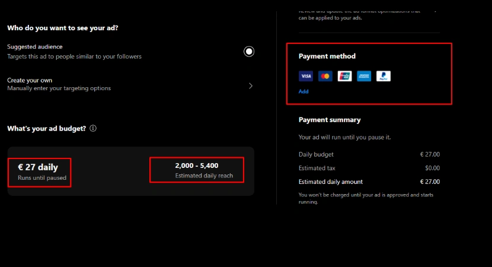Expand the ad format optimizations arrow
Screen dimensions: 492x267
point(436,11)
